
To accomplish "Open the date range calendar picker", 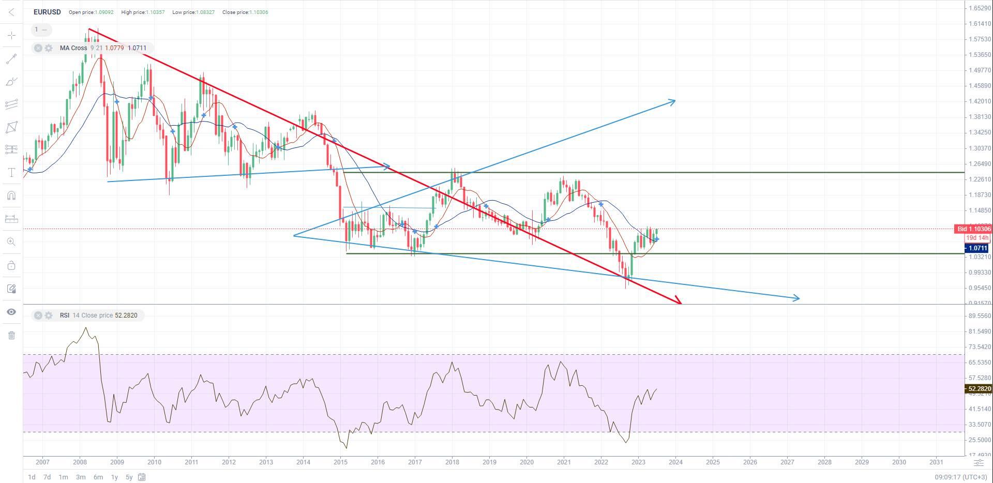I will coord(142,477).
